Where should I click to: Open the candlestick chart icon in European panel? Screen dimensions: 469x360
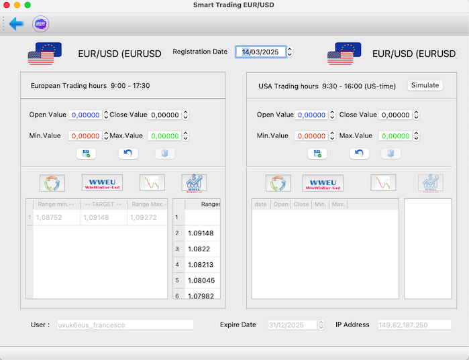[x=152, y=182]
